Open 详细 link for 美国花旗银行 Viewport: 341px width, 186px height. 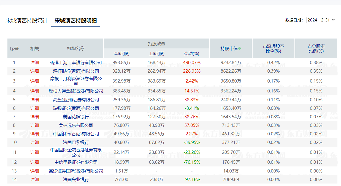tap(35, 117)
